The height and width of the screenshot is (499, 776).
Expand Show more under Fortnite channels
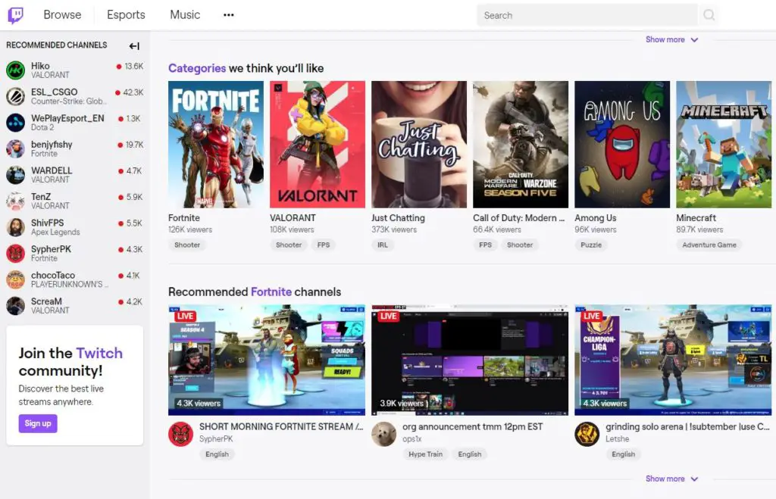(x=671, y=479)
